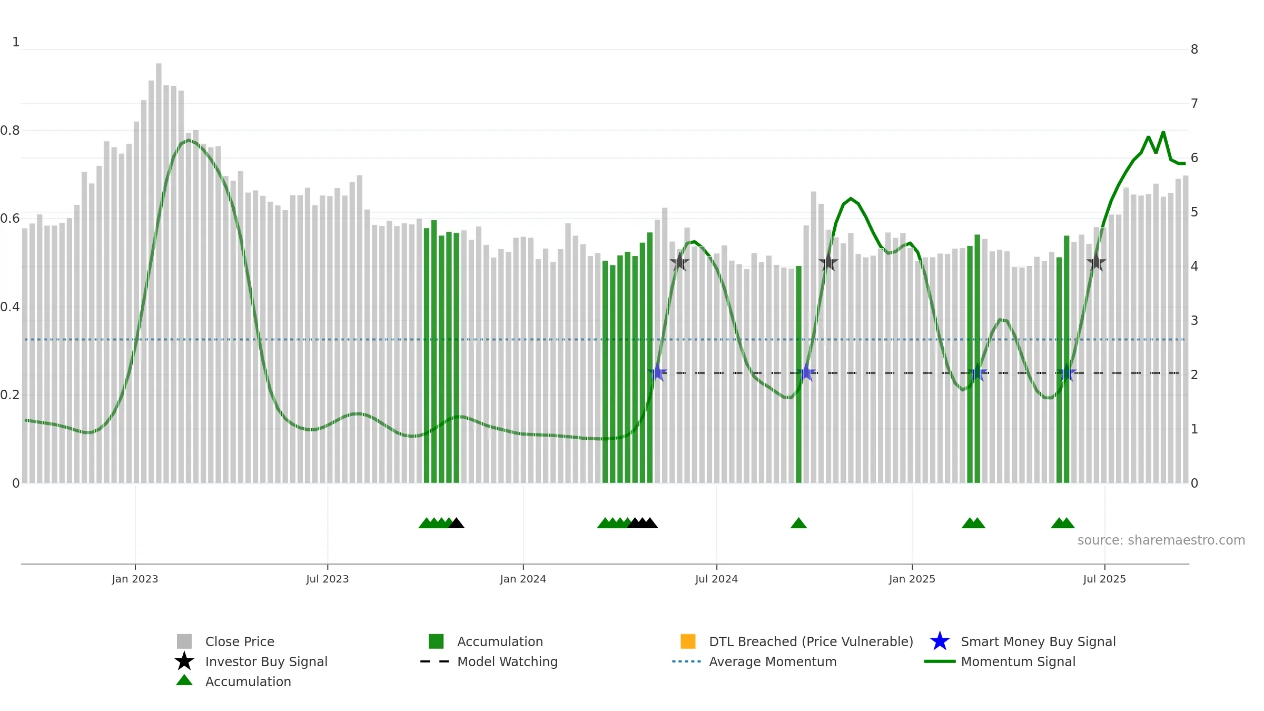
Task: Click the blue Smart Money Buy Signal star in legend
Action: pos(940,641)
